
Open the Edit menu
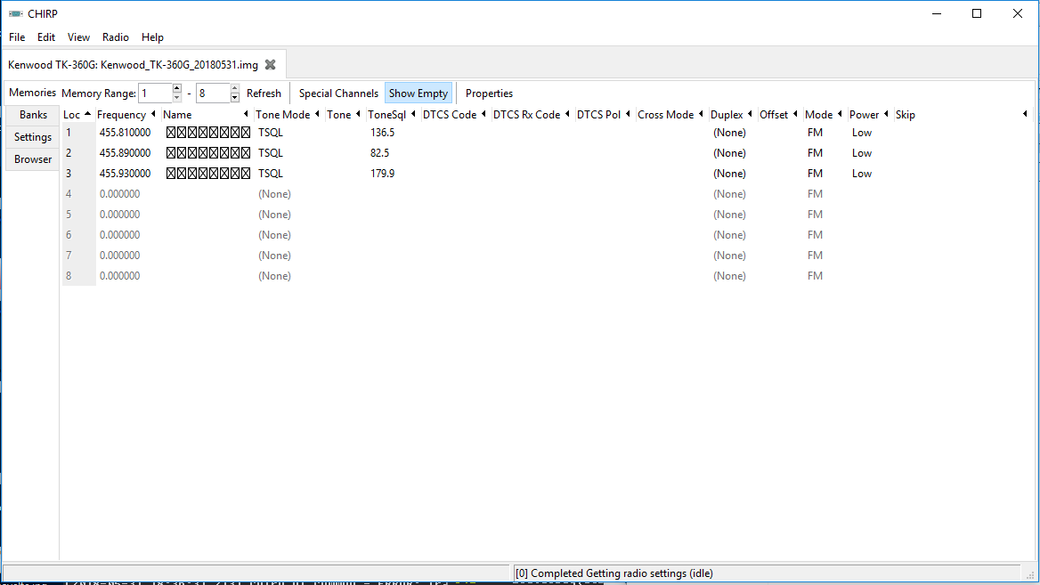(x=45, y=37)
